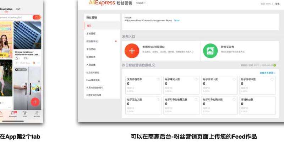
Task: Click the AliExpress logo
Action: (x=102, y=3)
